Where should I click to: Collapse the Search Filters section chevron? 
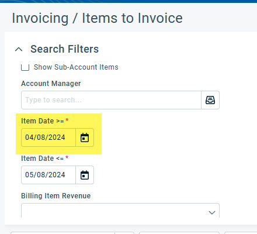point(19,49)
